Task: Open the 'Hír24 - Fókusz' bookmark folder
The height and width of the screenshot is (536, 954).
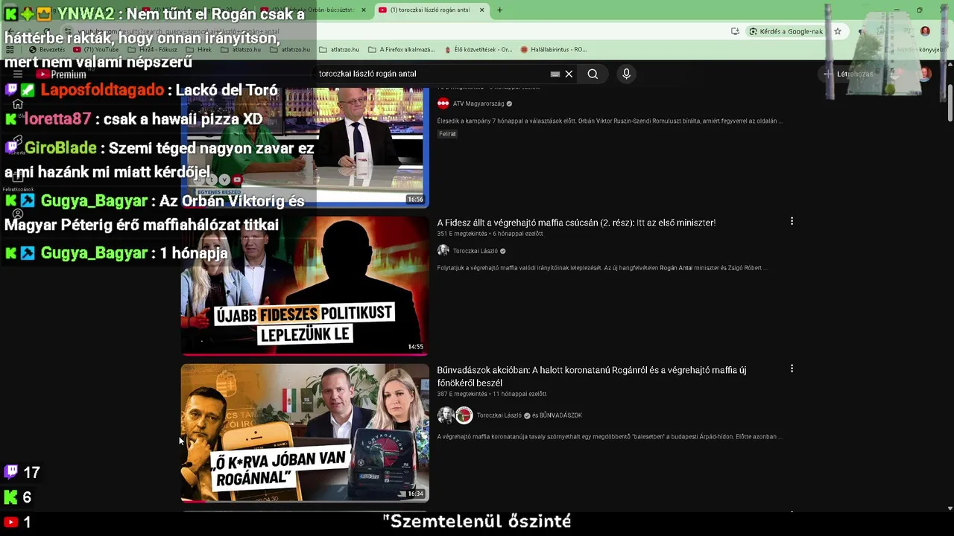Action: tap(152, 49)
